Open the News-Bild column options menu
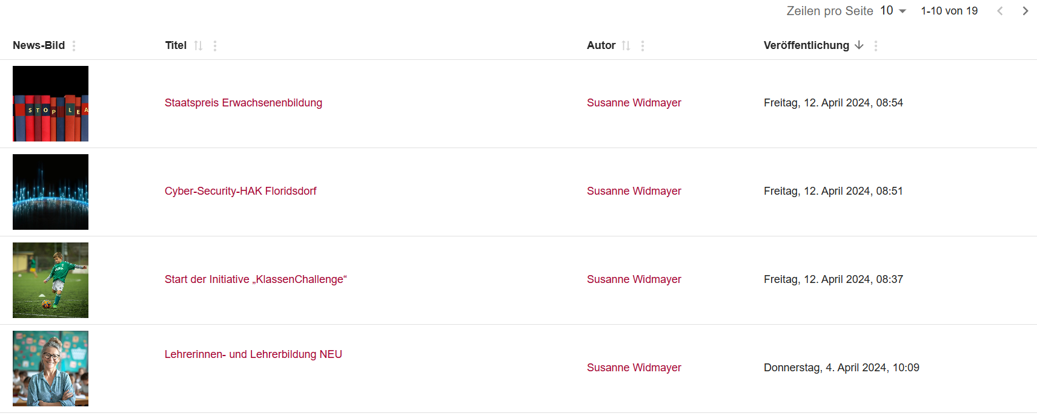This screenshot has height=416, width=1037. (x=74, y=46)
